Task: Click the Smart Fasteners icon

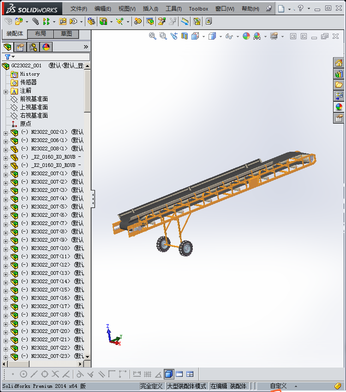Action: [x=62, y=22]
